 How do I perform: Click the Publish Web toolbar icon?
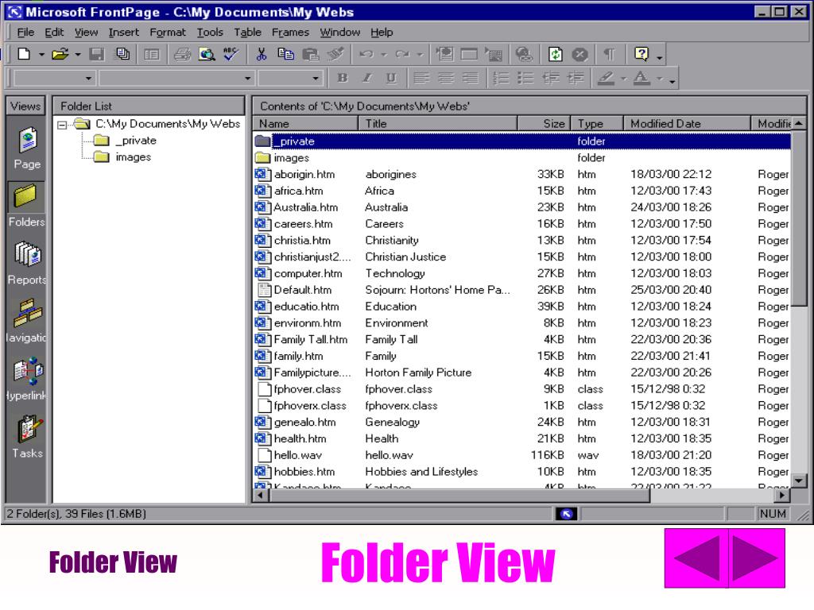click(122, 54)
